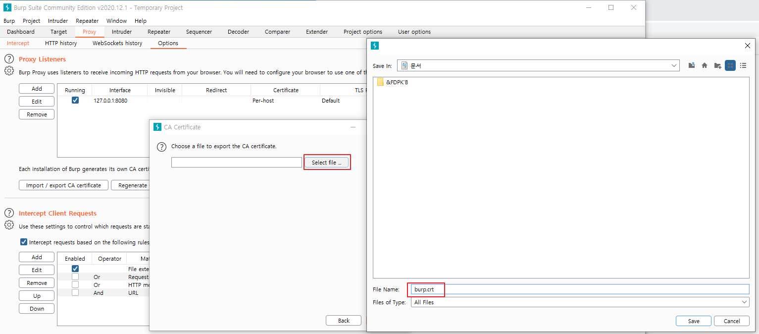This screenshot has width=759, height=334.
Task: Switch to the Extender tab
Action: (x=317, y=32)
